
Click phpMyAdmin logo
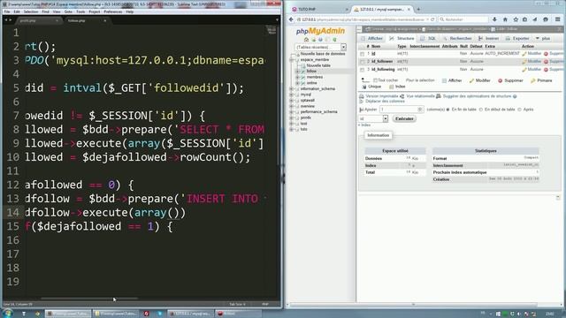click(320, 32)
